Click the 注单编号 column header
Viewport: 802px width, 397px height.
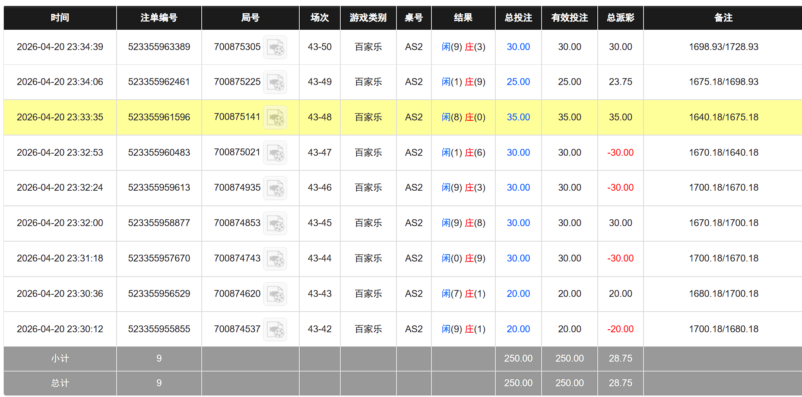[x=159, y=18]
